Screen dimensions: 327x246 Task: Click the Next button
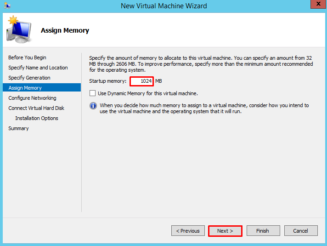pyautogui.click(x=225, y=231)
